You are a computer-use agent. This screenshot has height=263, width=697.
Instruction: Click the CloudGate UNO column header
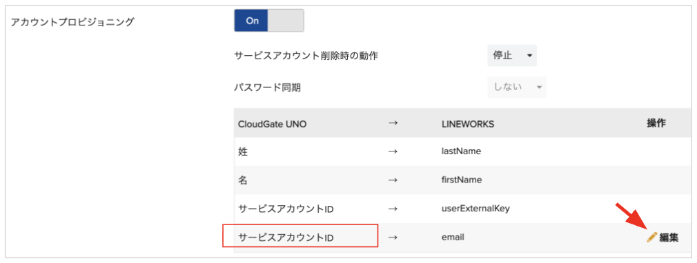point(272,124)
